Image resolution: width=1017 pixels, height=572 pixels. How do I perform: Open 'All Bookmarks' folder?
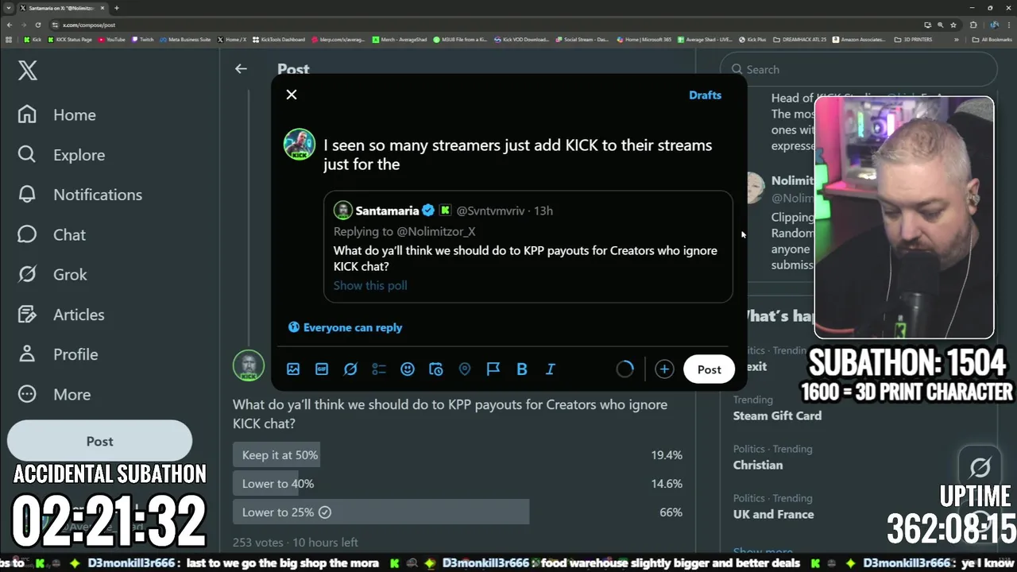pos(993,39)
